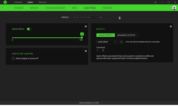Click the brightness 100 value badge

coord(82,34)
